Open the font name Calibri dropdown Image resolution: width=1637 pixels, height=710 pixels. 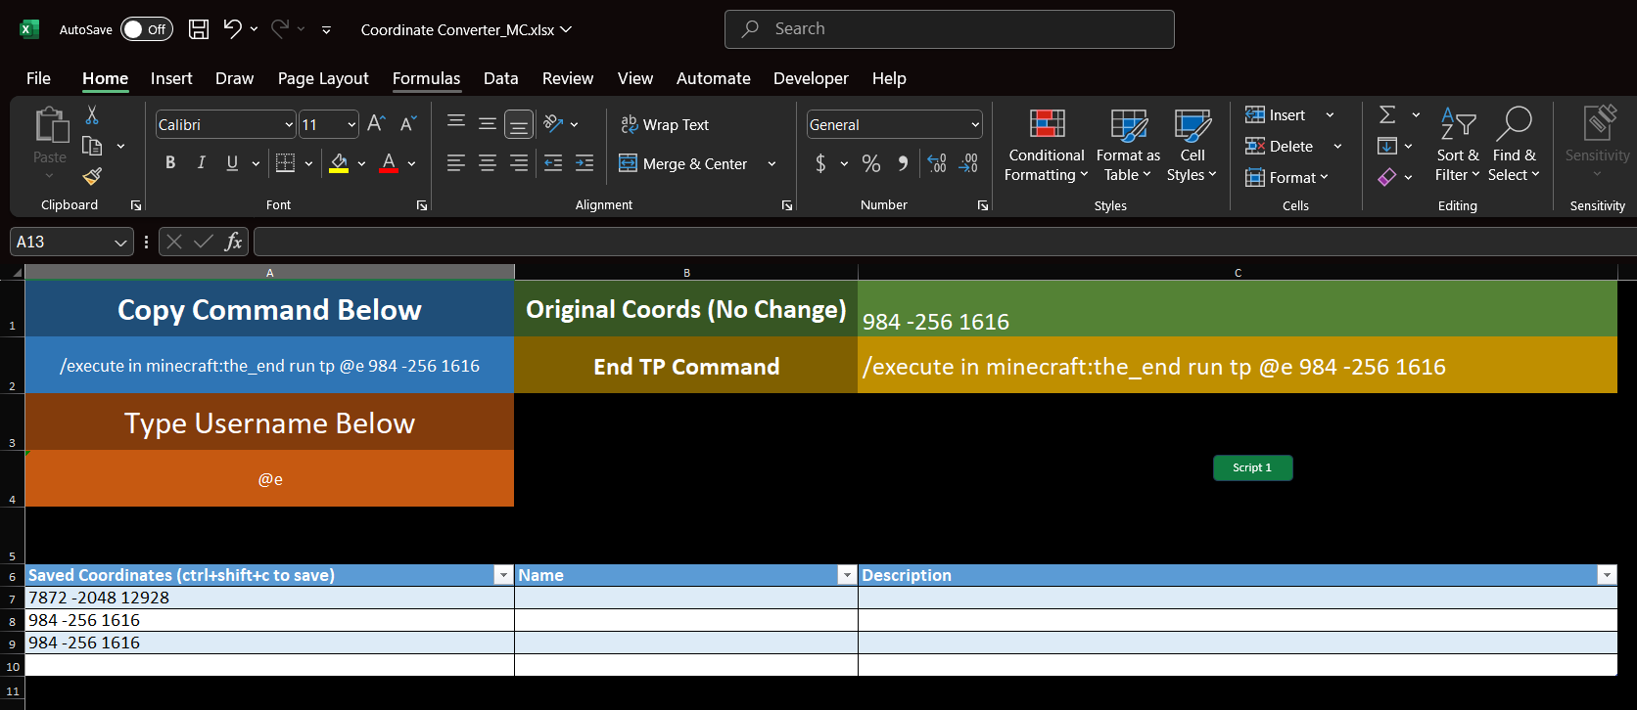[289, 124]
